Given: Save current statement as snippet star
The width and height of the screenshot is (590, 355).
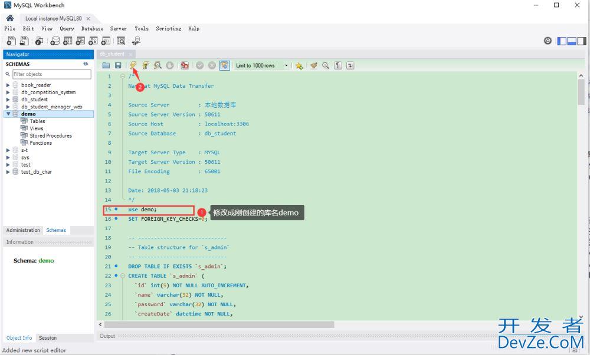Looking at the screenshot, I should 299,66.
